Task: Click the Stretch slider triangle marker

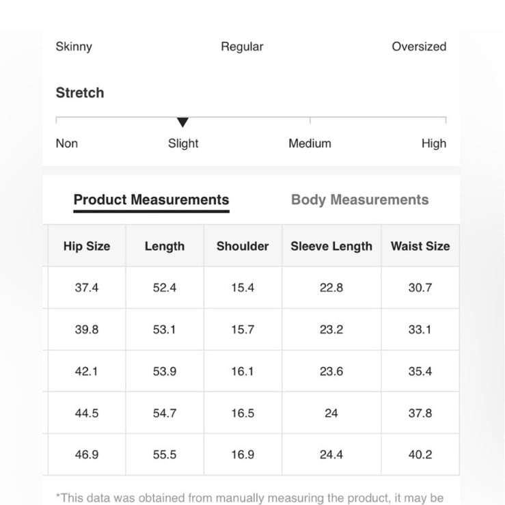Action: (x=182, y=122)
